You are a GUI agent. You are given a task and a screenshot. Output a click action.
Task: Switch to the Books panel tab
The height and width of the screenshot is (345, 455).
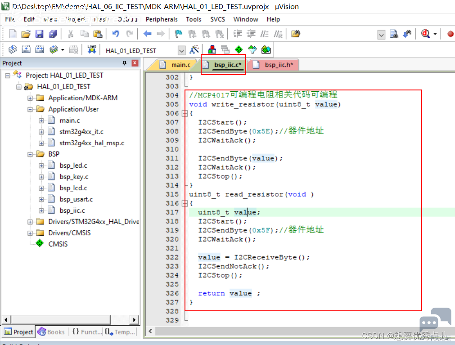[51, 332]
